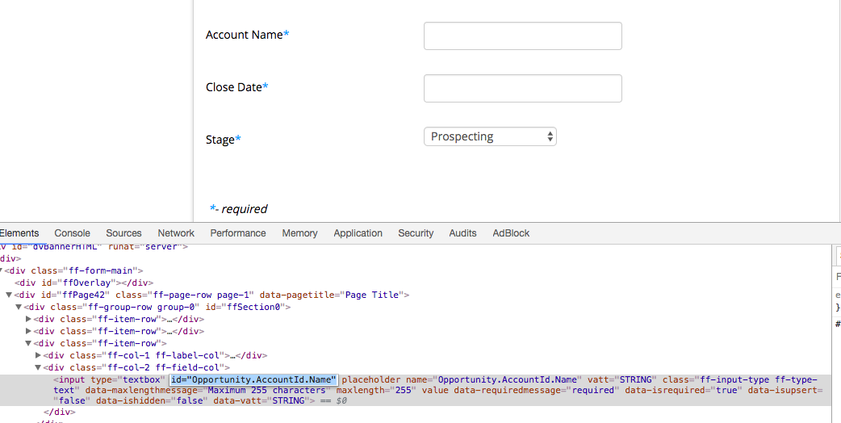The image size is (841, 423).
Task: Select the Performance tab
Action: click(x=238, y=233)
